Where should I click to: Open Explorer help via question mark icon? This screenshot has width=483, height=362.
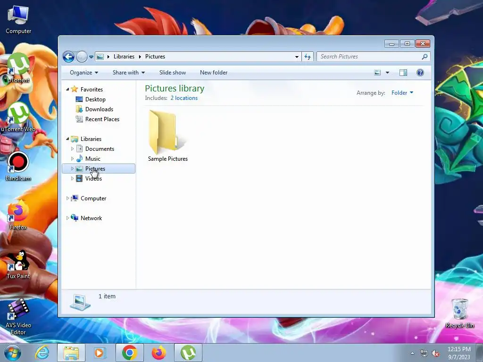coord(420,73)
